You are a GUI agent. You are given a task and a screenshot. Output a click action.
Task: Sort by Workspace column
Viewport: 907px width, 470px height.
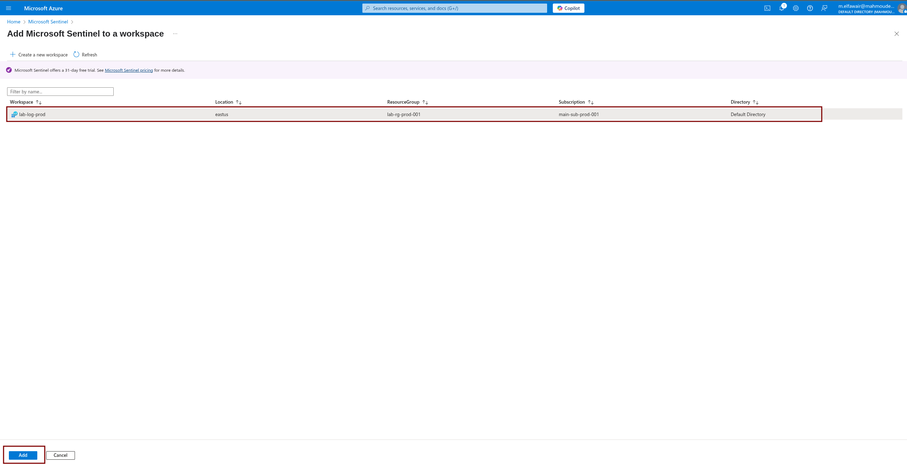(x=26, y=102)
